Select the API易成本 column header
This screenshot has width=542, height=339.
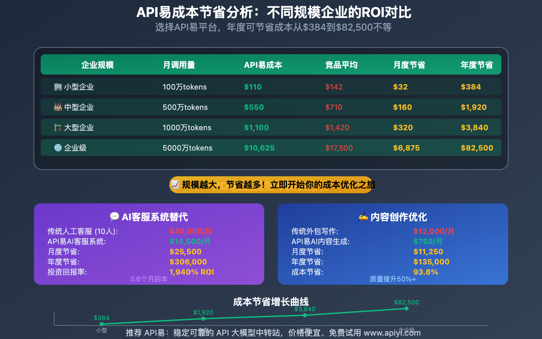(263, 65)
